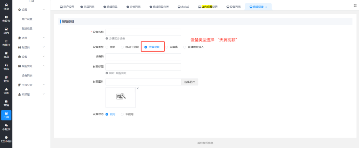Click the 后台版权信息 footer text
The image size is (359, 148).
click(205, 143)
